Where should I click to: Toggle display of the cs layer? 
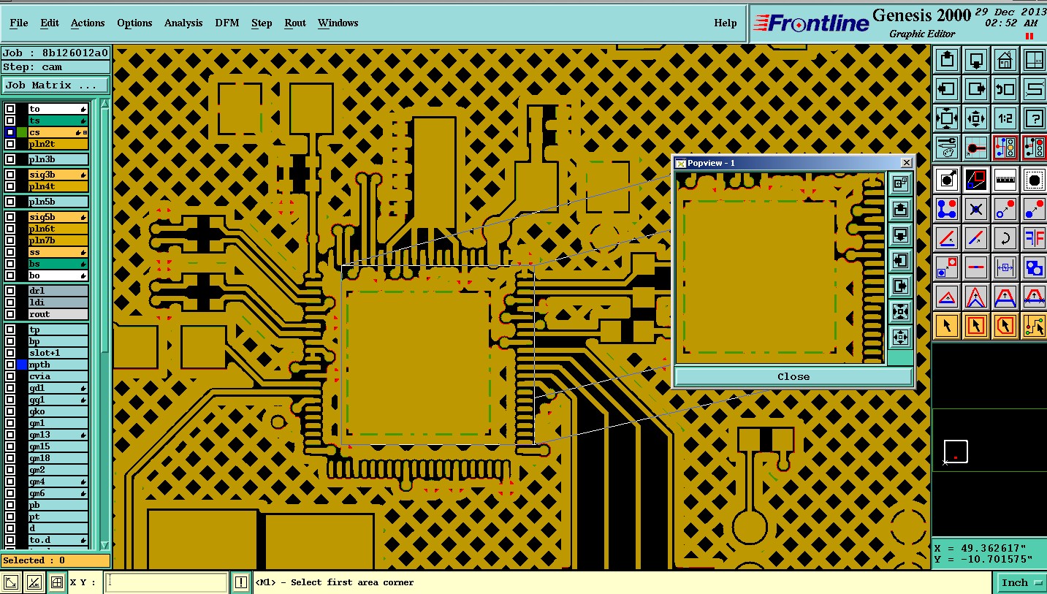coord(10,132)
